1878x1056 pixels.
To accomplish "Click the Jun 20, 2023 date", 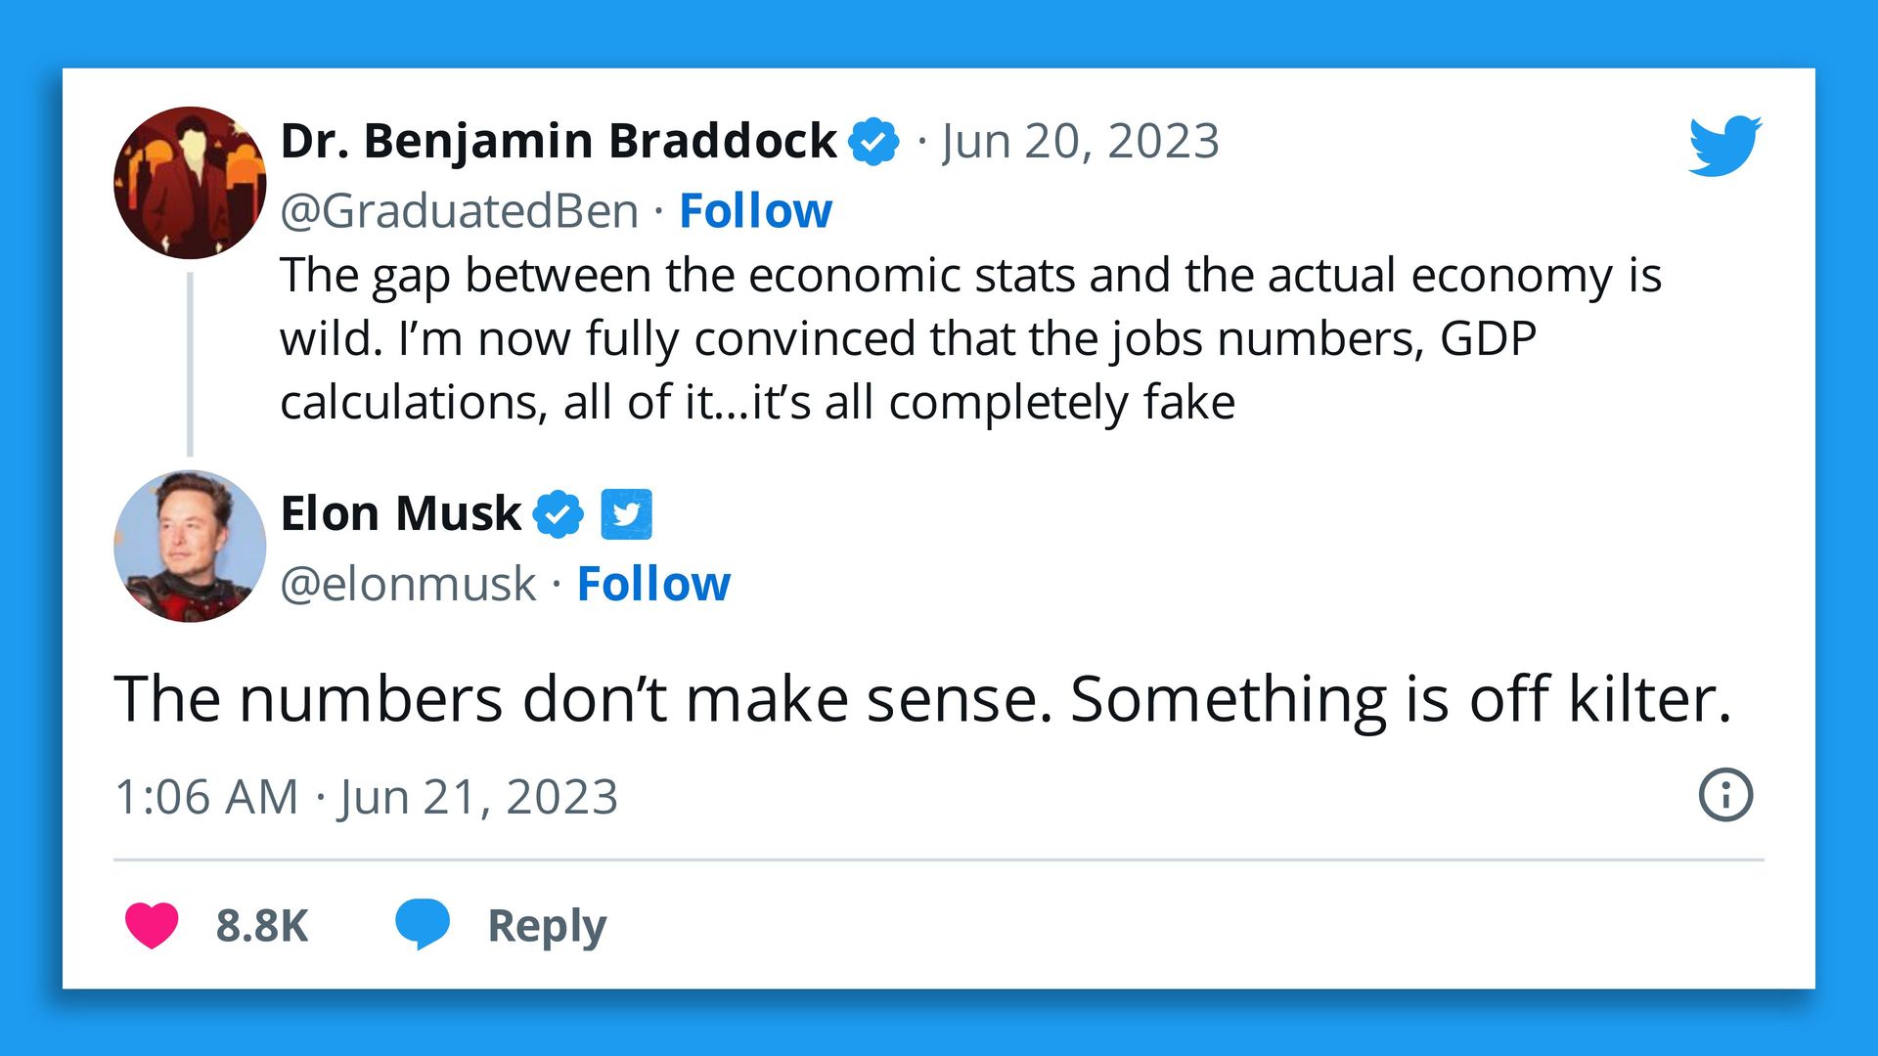I will (x=1080, y=141).
